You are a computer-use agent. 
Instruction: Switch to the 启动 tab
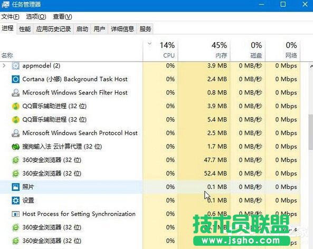click(82, 29)
